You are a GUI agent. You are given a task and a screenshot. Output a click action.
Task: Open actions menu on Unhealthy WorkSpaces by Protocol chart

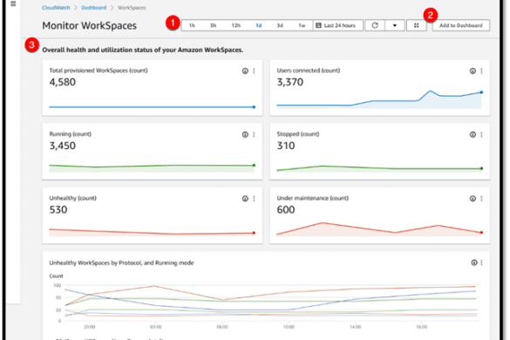(481, 262)
